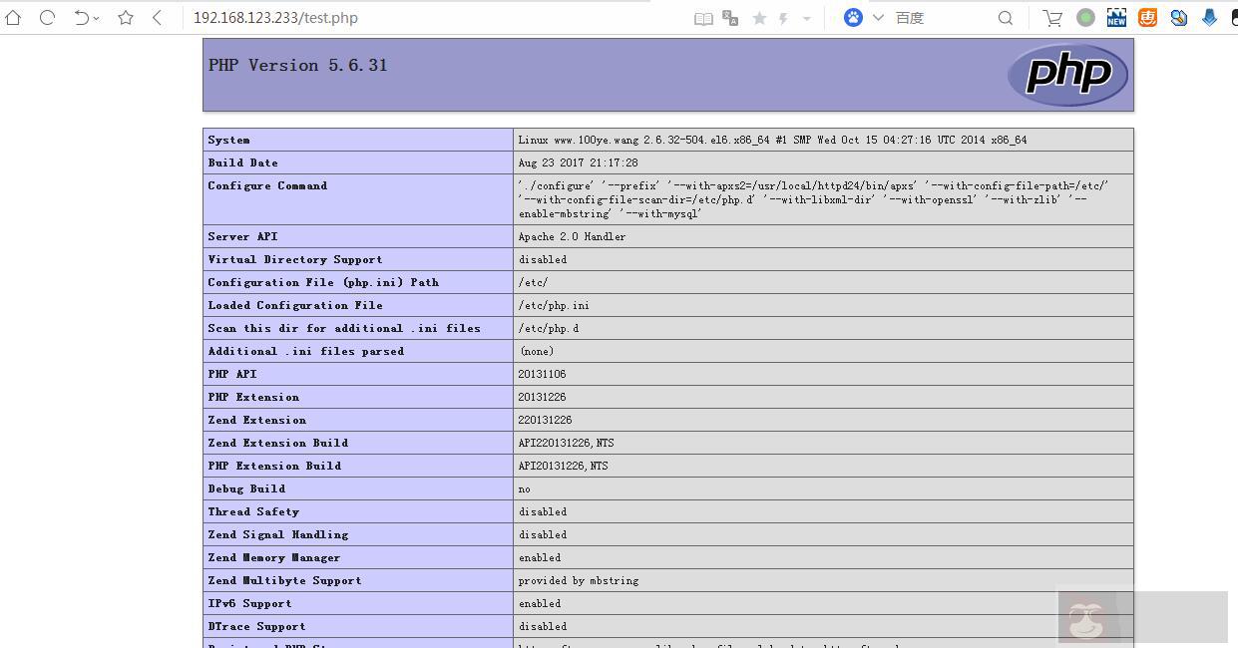The image size is (1238, 648).
Task: Click the NEW badge toolbar icon
Action: point(1116,17)
